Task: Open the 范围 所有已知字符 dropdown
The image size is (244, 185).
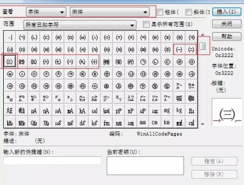Action: (x=80, y=25)
